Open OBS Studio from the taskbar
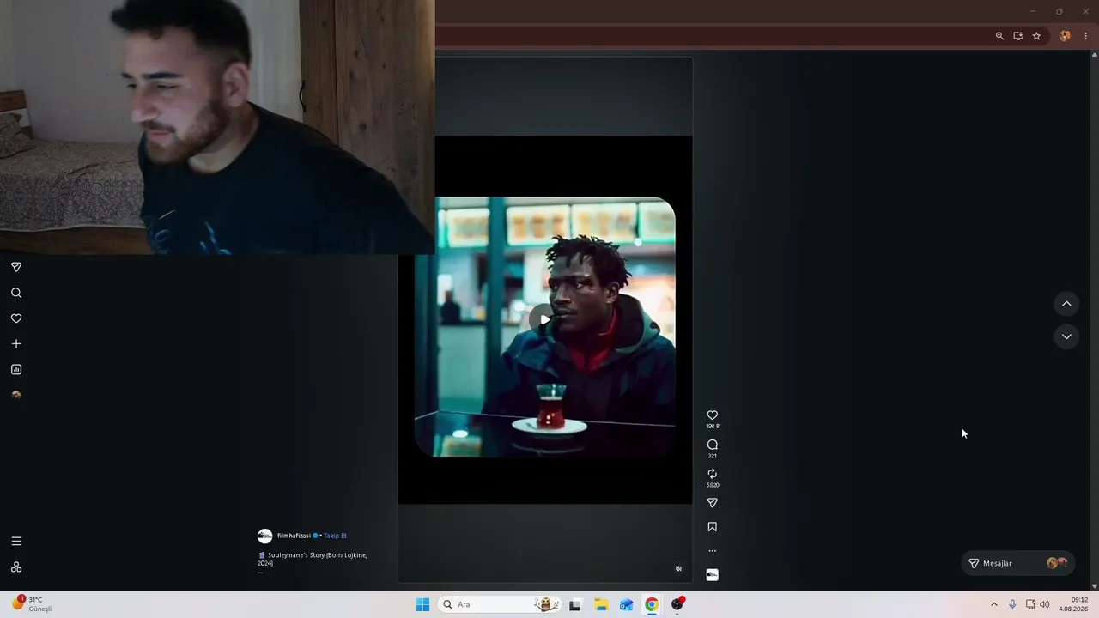Viewport: 1099px width, 618px height. click(677, 604)
